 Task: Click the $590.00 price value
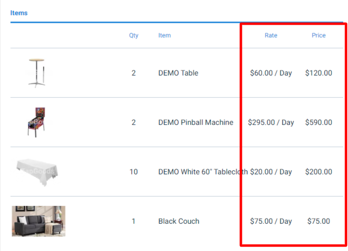click(318, 122)
